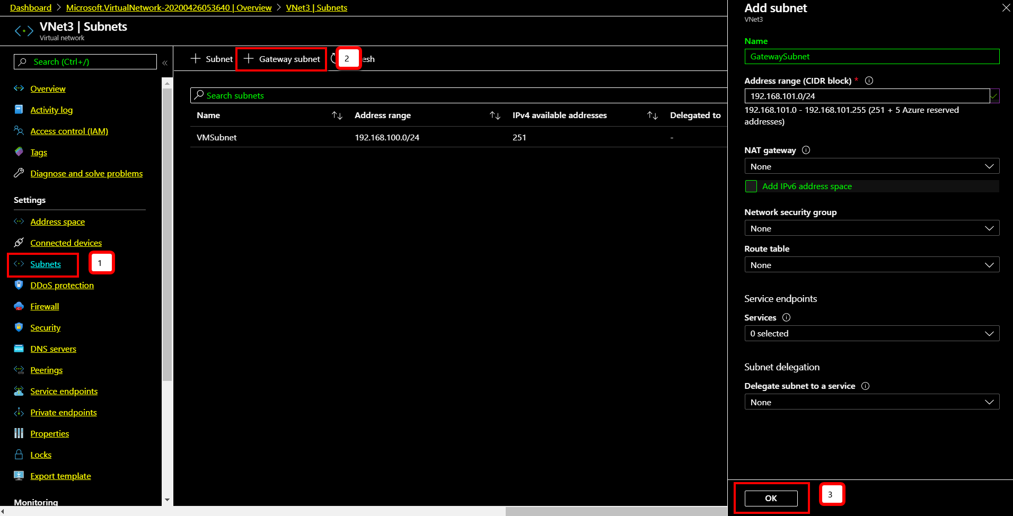Image resolution: width=1013 pixels, height=516 pixels.
Task: Click the Export template icon
Action: click(x=19, y=476)
